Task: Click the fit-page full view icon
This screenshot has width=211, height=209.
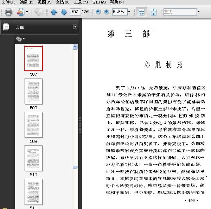Action: [x=154, y=12]
